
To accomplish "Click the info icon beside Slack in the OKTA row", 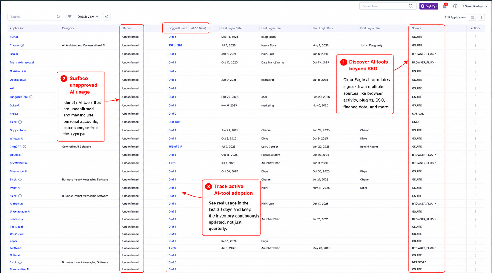I will pyautogui.click(x=20, y=122).
